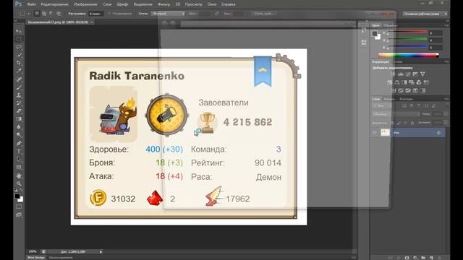
Task: Toggle lock position in Layers panel
Action: pyautogui.click(x=406, y=123)
